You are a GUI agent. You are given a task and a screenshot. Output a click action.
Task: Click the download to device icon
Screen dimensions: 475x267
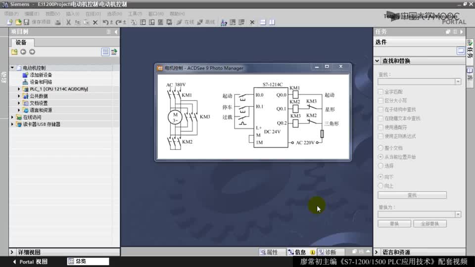142,22
